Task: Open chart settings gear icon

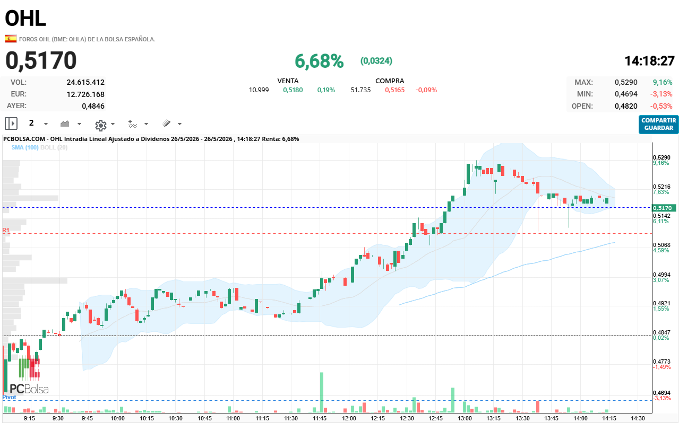Action: [x=100, y=125]
